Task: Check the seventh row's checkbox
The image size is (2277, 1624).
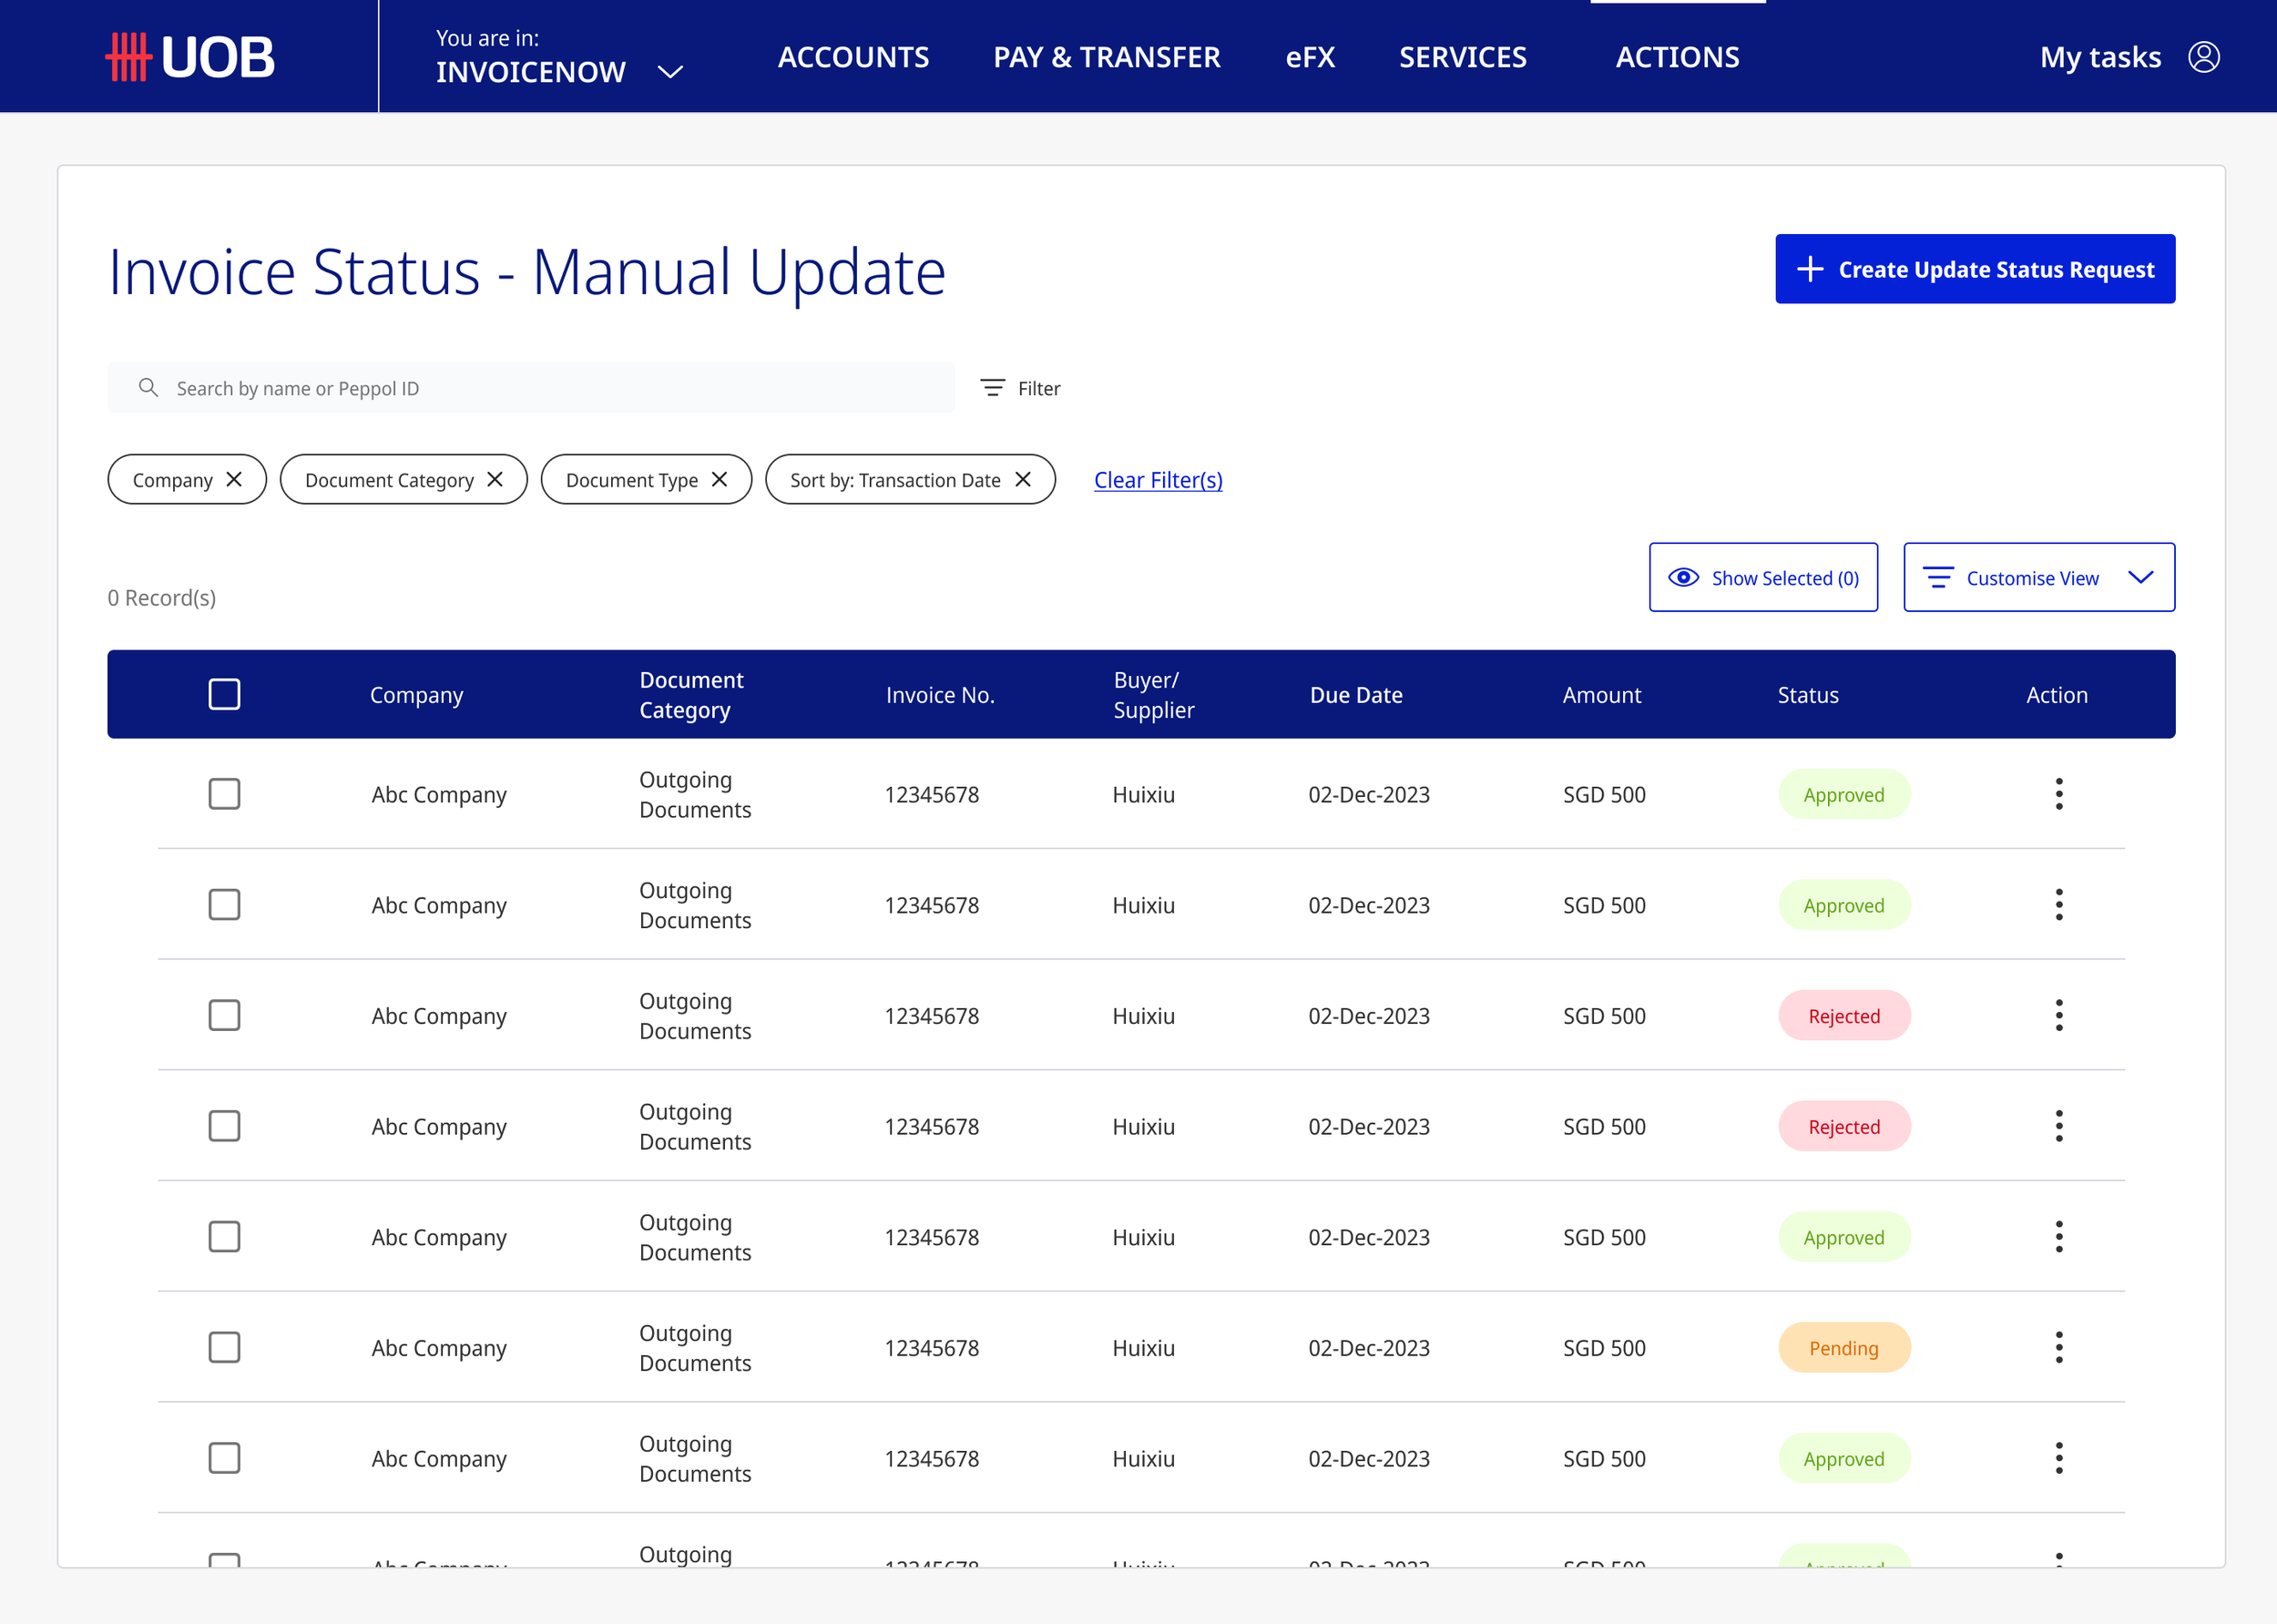Action: pos(224,1459)
